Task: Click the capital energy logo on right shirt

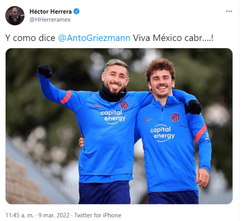Action: click(x=163, y=133)
